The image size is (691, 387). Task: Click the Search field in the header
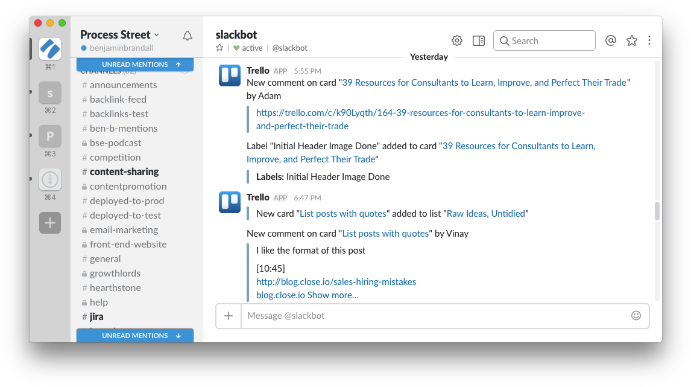click(544, 40)
